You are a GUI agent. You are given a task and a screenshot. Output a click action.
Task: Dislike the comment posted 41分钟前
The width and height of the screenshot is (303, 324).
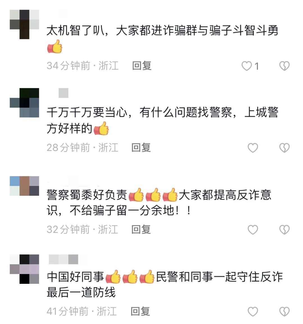coord(284,311)
